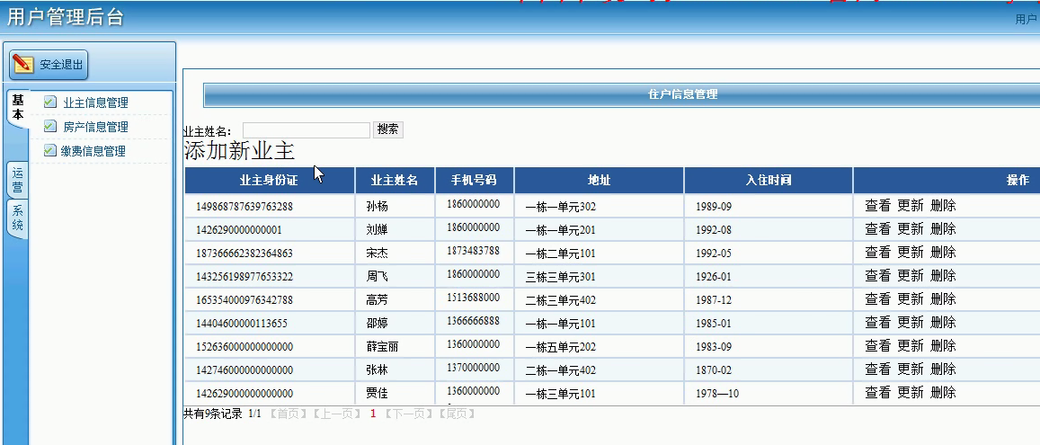The width and height of the screenshot is (1040, 445).
Task: Delete 薛宝丽 record via 删除
Action: point(943,345)
